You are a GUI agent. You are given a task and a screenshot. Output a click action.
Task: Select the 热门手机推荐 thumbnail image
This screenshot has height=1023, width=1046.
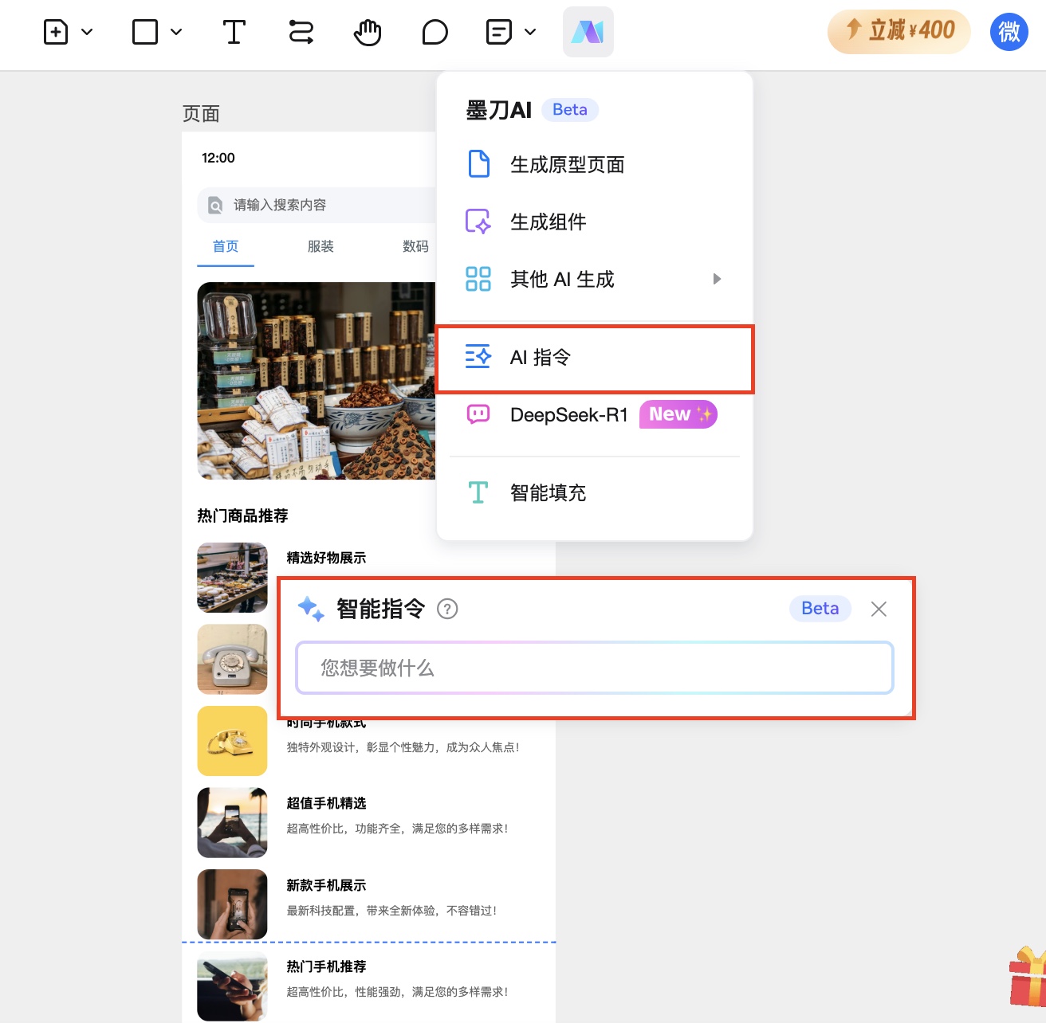[x=233, y=986]
